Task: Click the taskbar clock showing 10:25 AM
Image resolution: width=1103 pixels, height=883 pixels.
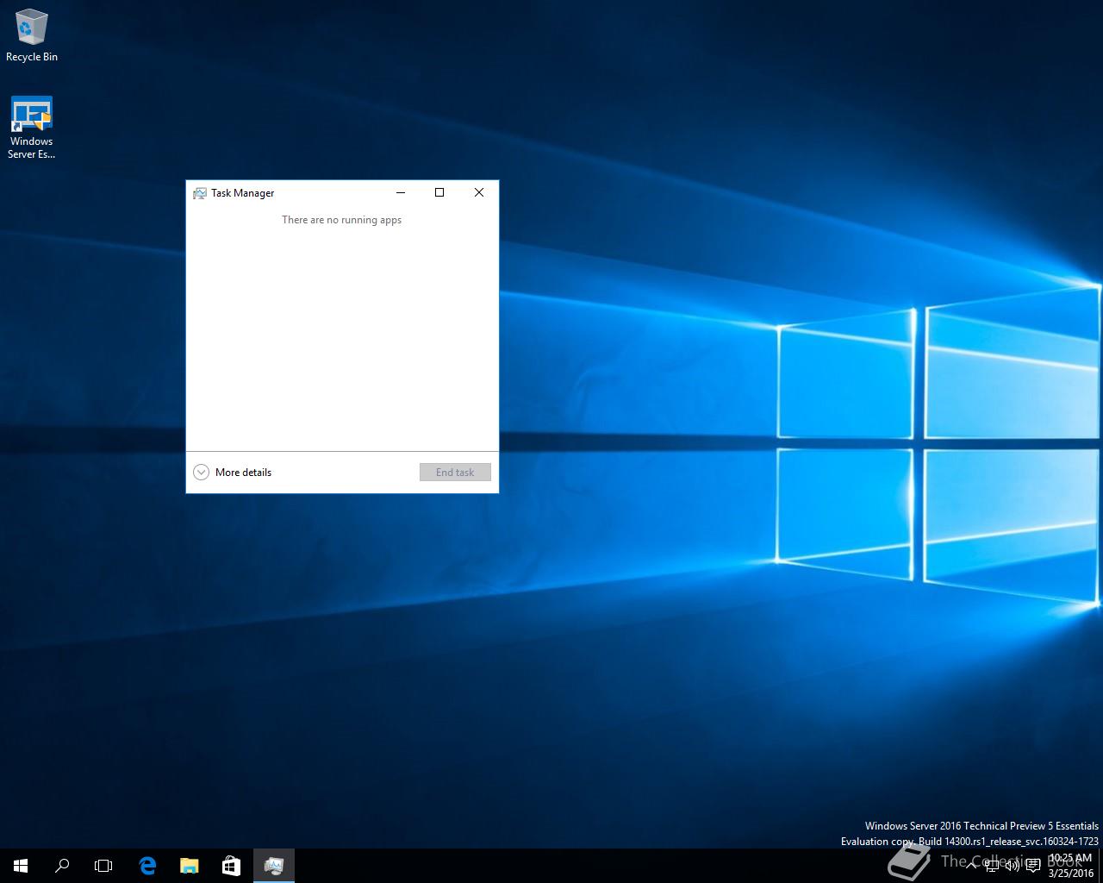Action: pyautogui.click(x=1070, y=865)
